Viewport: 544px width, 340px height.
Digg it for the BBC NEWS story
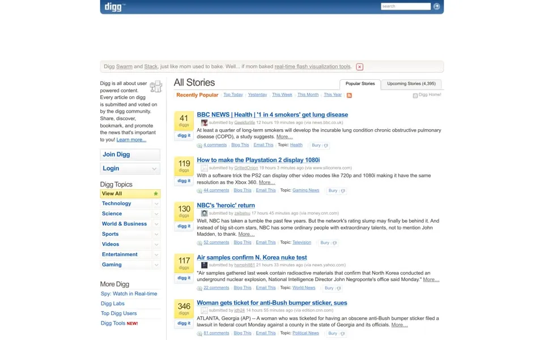pyautogui.click(x=184, y=135)
